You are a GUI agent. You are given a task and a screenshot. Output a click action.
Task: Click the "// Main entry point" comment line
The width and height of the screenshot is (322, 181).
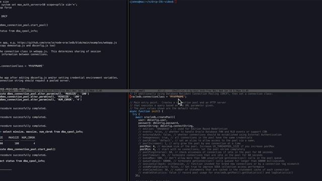click(178, 103)
